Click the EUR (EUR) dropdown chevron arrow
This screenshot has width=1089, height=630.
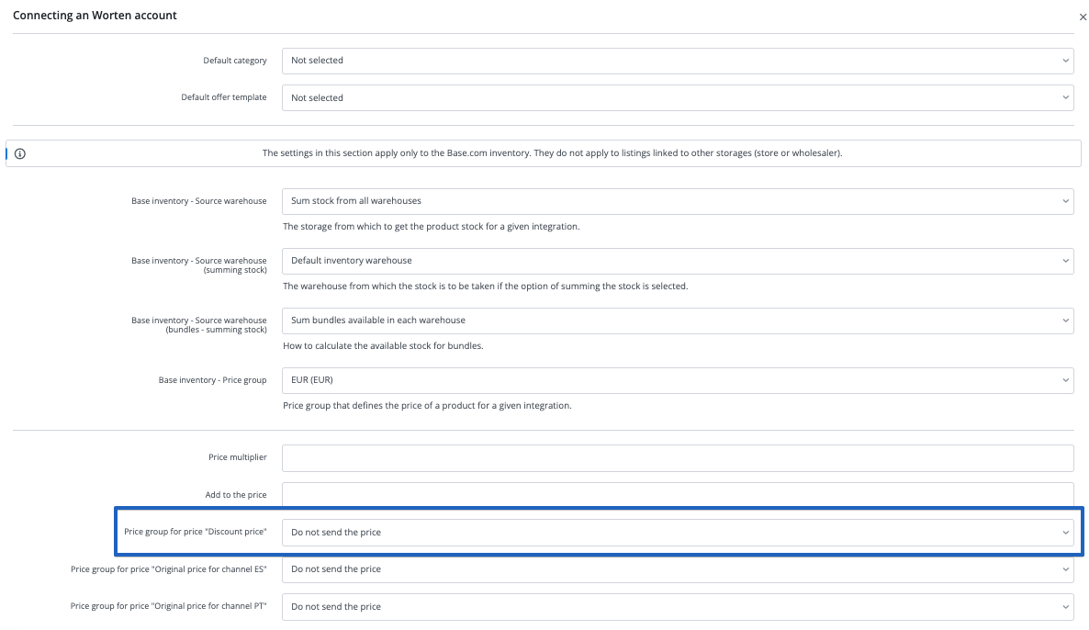(x=1065, y=380)
